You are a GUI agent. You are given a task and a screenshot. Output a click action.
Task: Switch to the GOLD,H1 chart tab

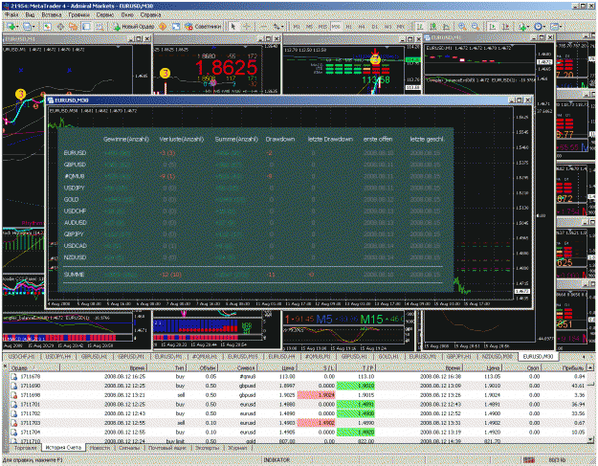(388, 356)
